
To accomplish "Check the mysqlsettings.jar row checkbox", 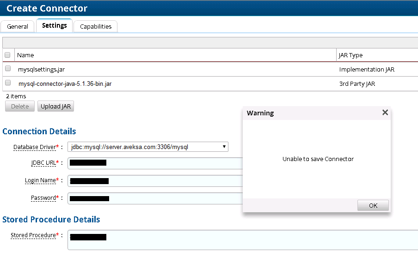I will coord(8,69).
